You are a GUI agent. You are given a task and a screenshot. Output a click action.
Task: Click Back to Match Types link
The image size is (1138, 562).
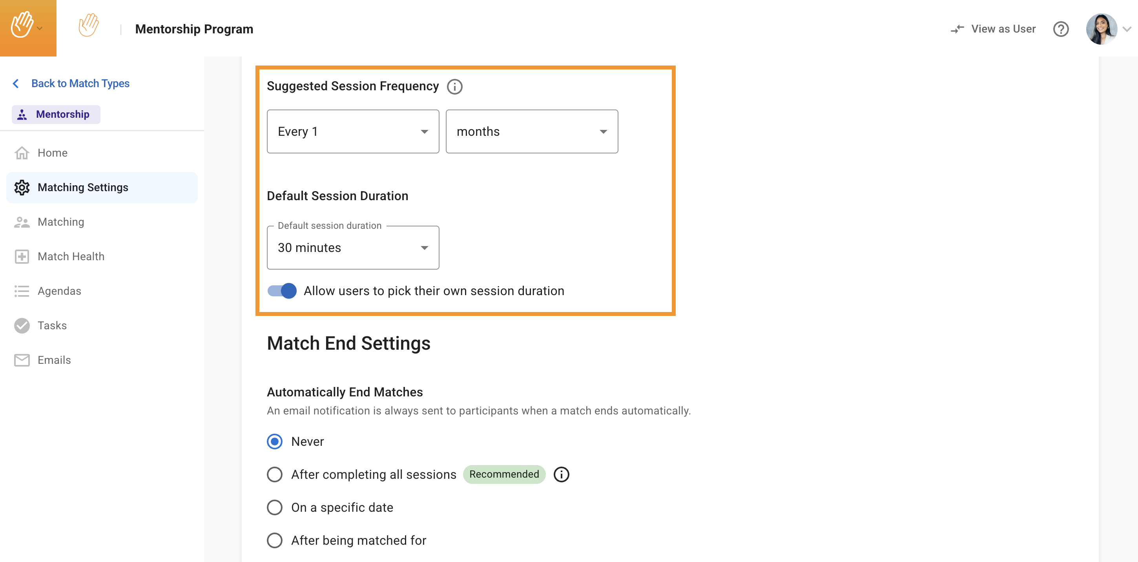[80, 84]
